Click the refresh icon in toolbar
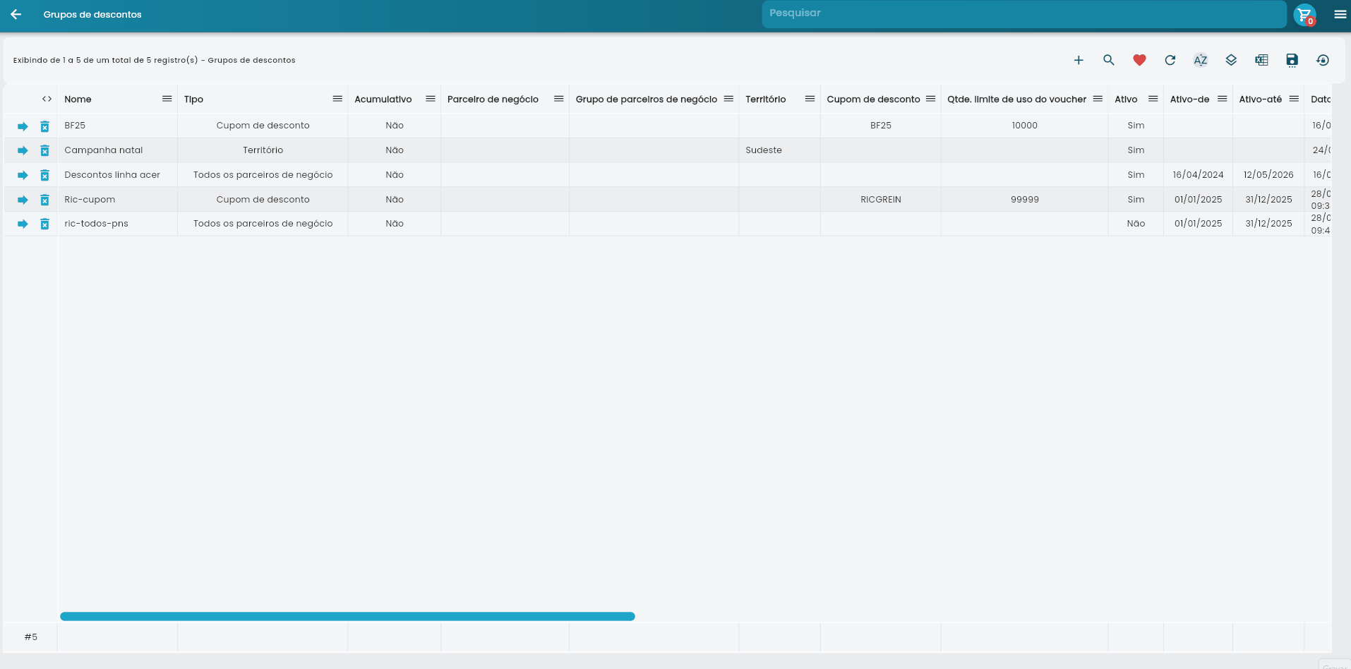This screenshot has height=669, width=1351. [x=1170, y=61]
